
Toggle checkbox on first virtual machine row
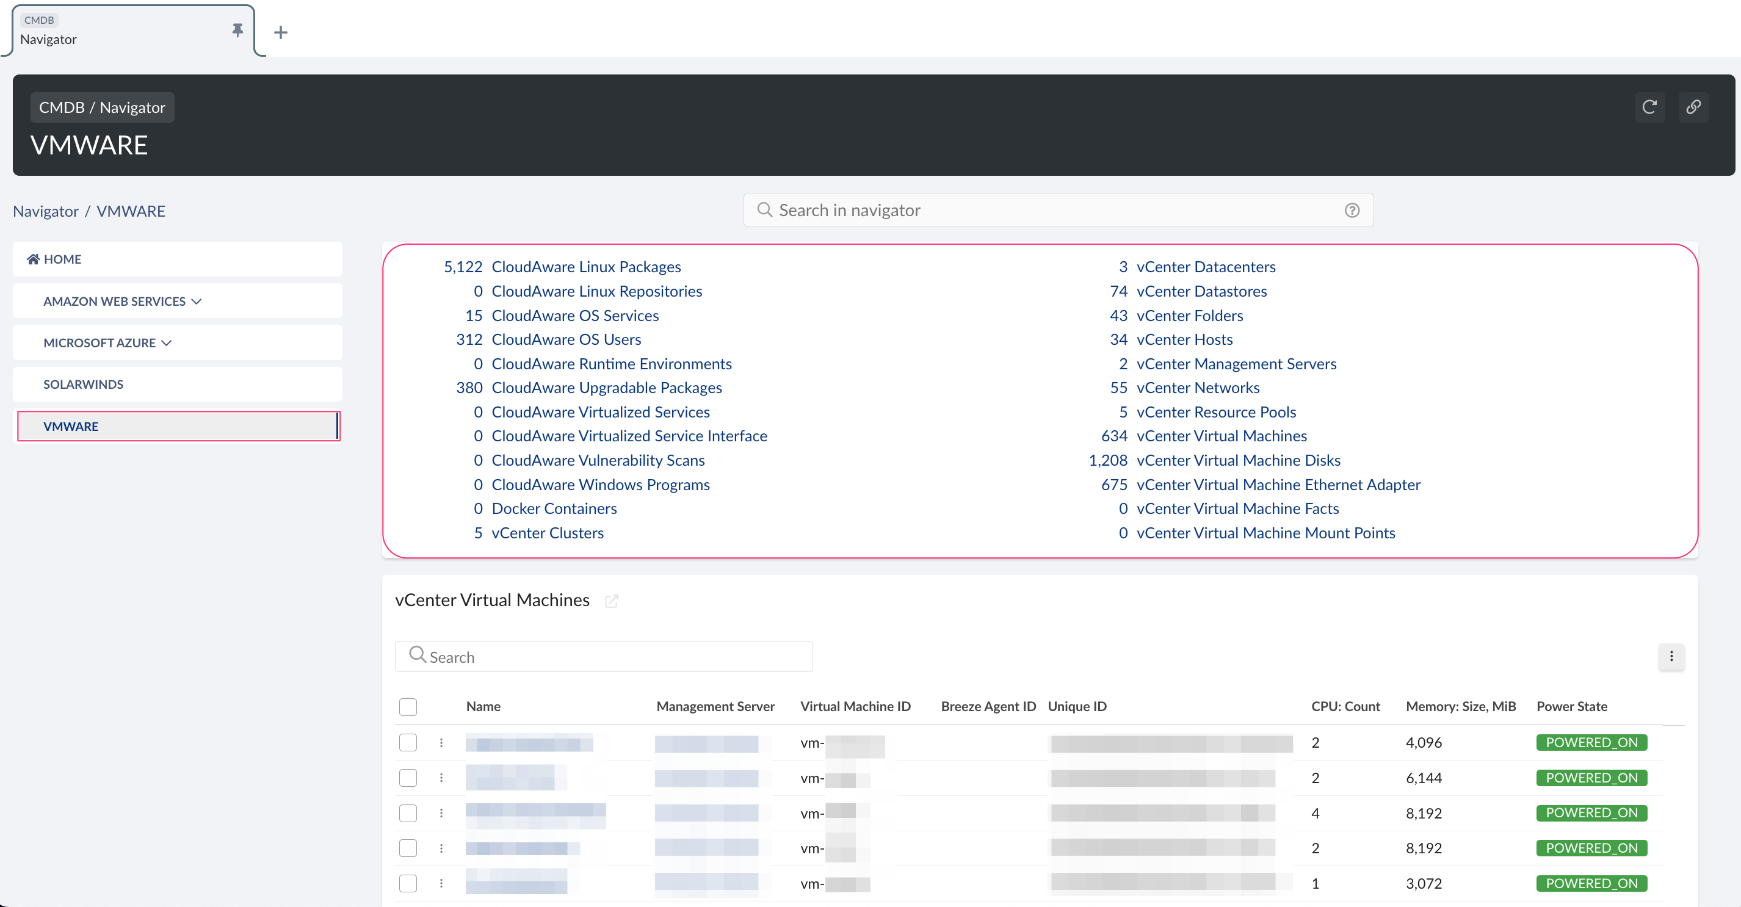[410, 742]
